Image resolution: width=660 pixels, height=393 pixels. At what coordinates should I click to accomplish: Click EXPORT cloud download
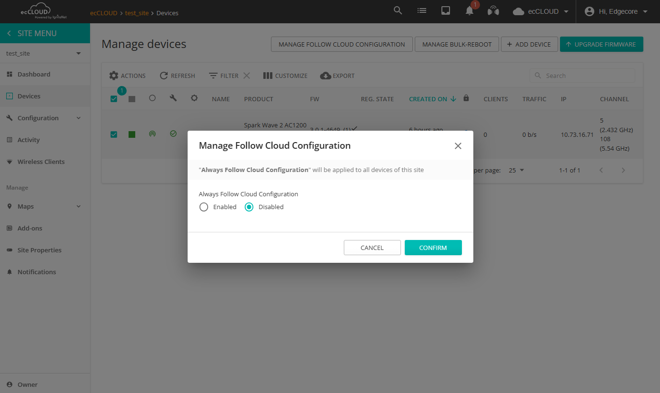337,76
